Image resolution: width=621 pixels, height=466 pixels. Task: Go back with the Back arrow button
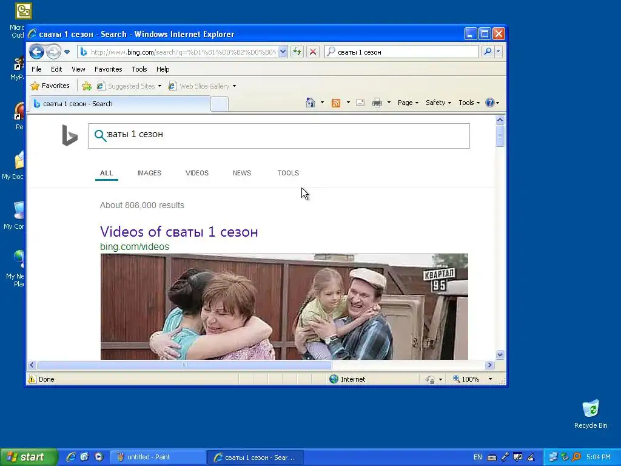coord(36,52)
